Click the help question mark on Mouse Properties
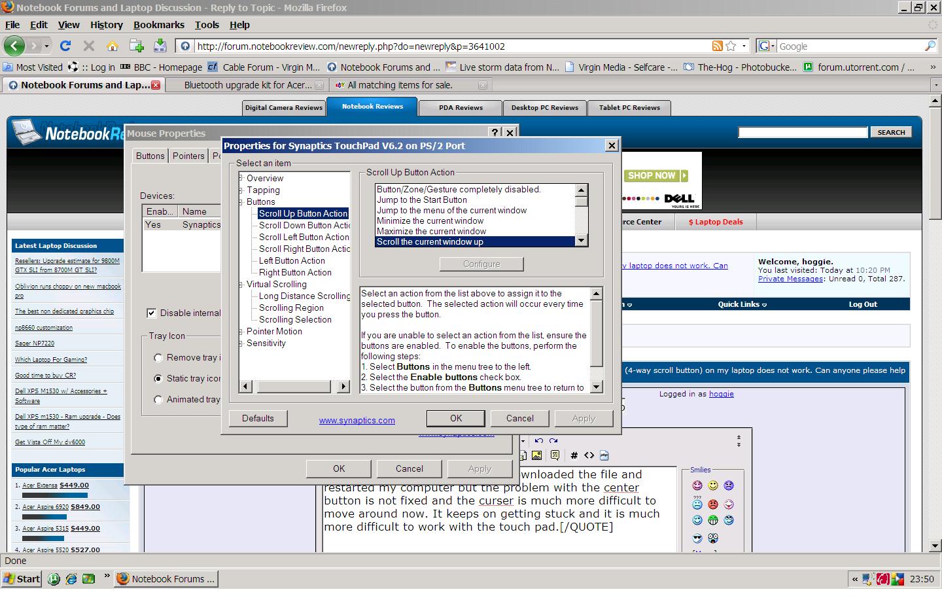Viewport: 942px width, 598px height. click(x=495, y=132)
